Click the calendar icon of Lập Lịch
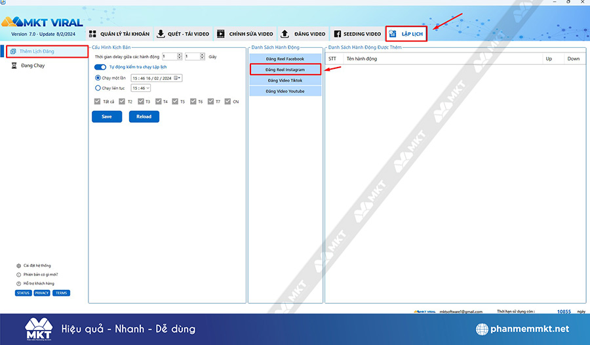 click(393, 34)
